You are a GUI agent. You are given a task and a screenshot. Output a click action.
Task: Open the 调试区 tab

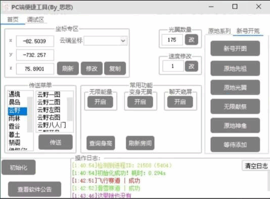(x=35, y=19)
